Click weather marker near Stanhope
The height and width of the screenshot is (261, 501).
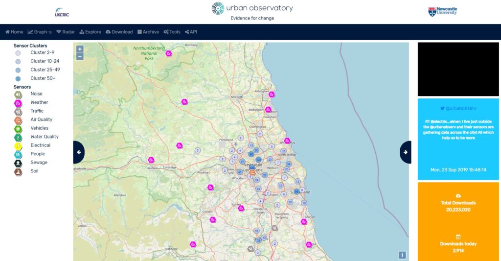pos(193,245)
